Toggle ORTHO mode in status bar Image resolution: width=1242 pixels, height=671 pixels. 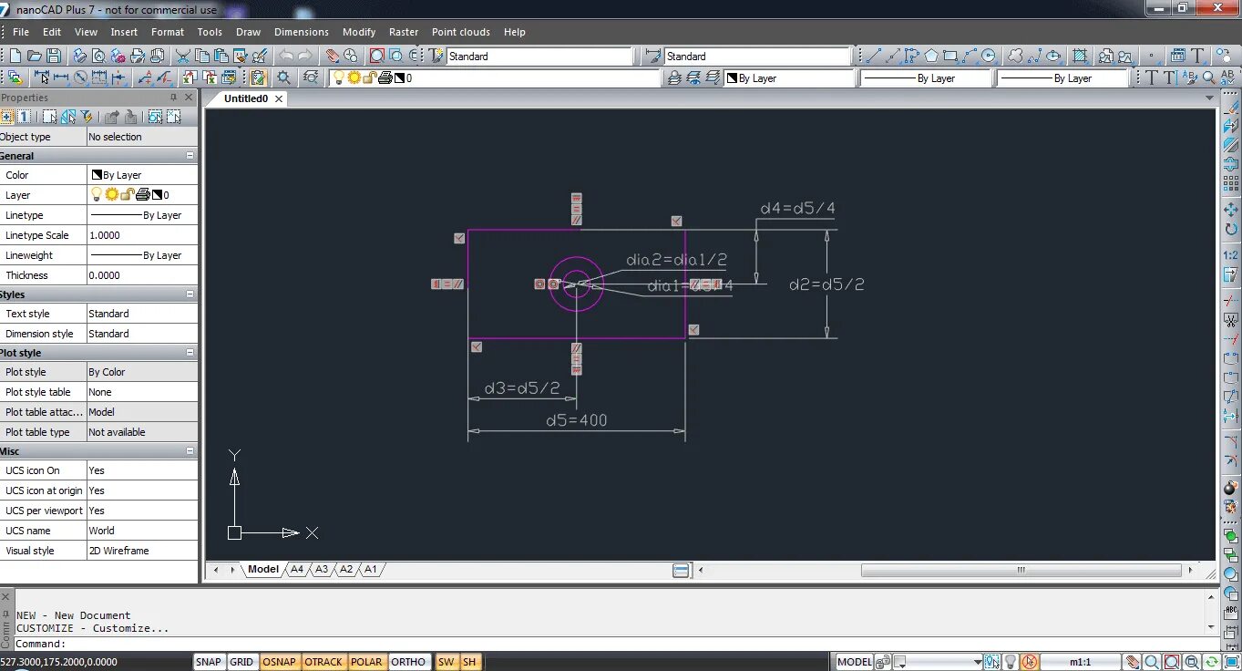pos(408,662)
